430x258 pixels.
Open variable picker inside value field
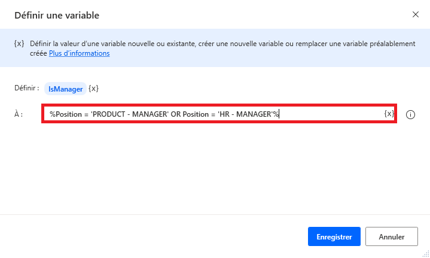[389, 114]
